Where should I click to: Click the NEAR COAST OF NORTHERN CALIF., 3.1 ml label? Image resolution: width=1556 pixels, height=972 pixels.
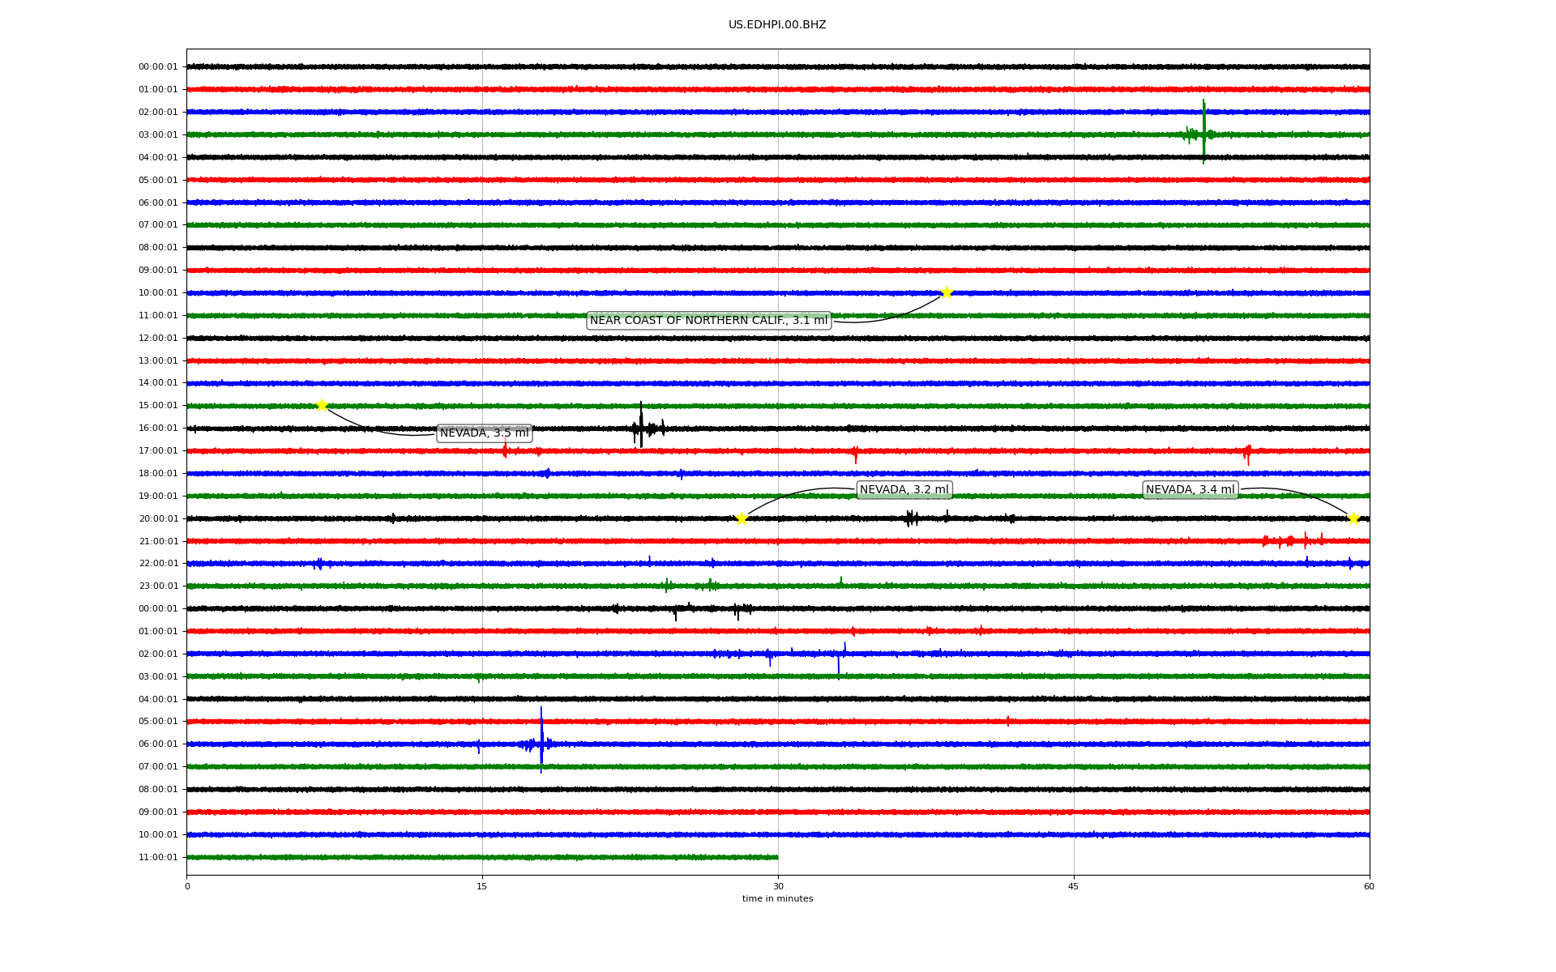coord(708,321)
